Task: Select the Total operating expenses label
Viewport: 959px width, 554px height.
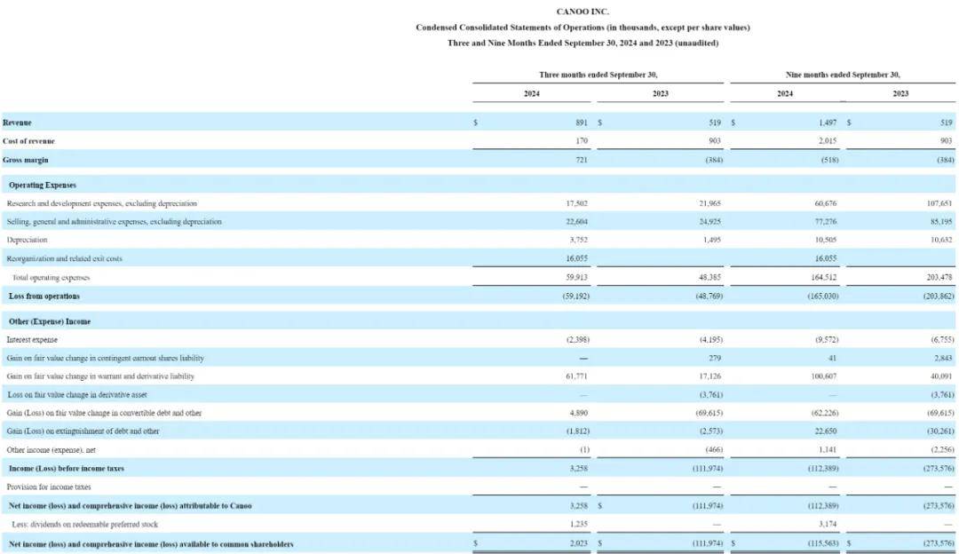Action: pos(52,277)
